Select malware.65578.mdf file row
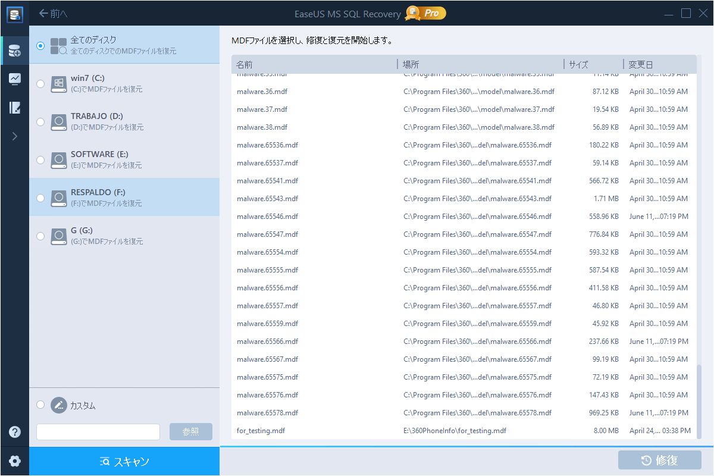The width and height of the screenshot is (714, 476). pyautogui.click(x=464, y=413)
